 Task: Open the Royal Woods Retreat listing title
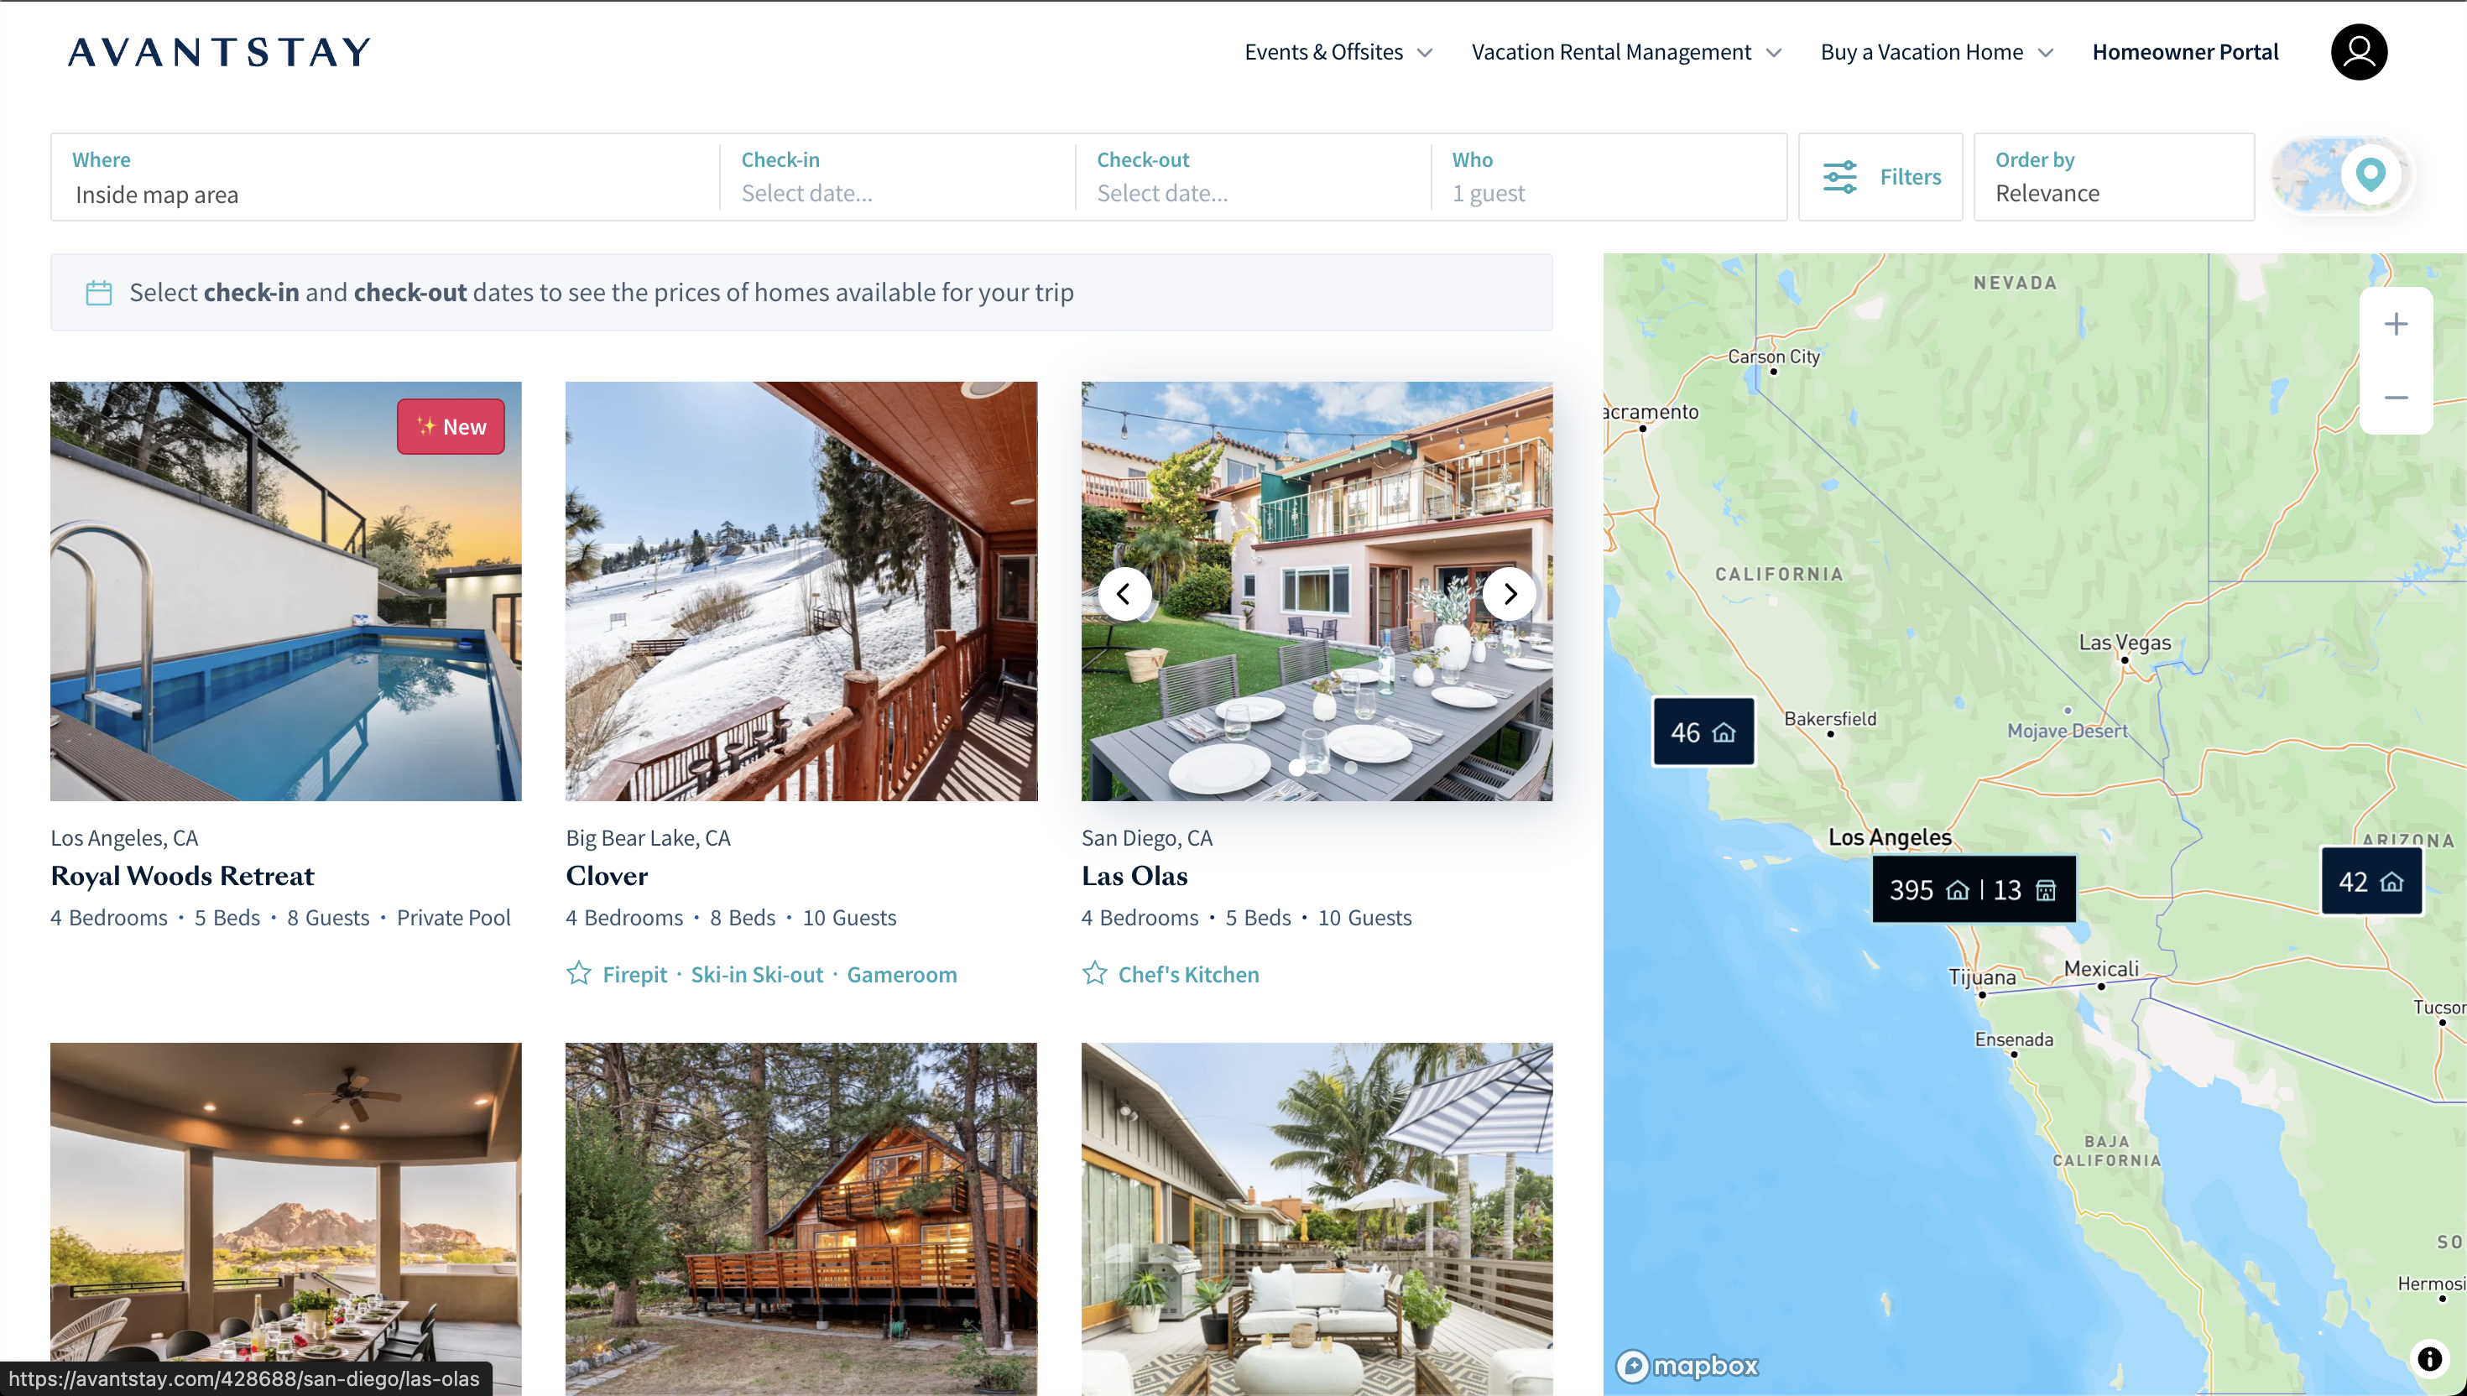point(182,875)
